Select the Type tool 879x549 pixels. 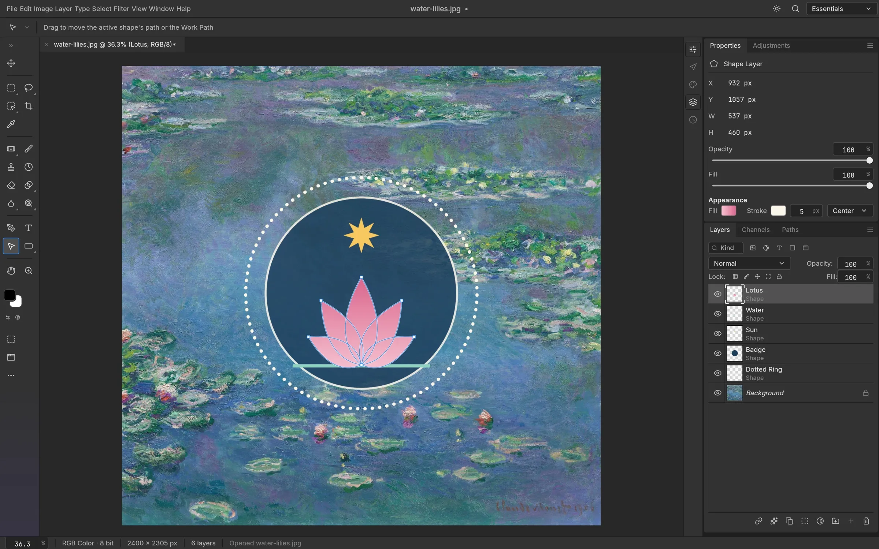click(x=29, y=228)
